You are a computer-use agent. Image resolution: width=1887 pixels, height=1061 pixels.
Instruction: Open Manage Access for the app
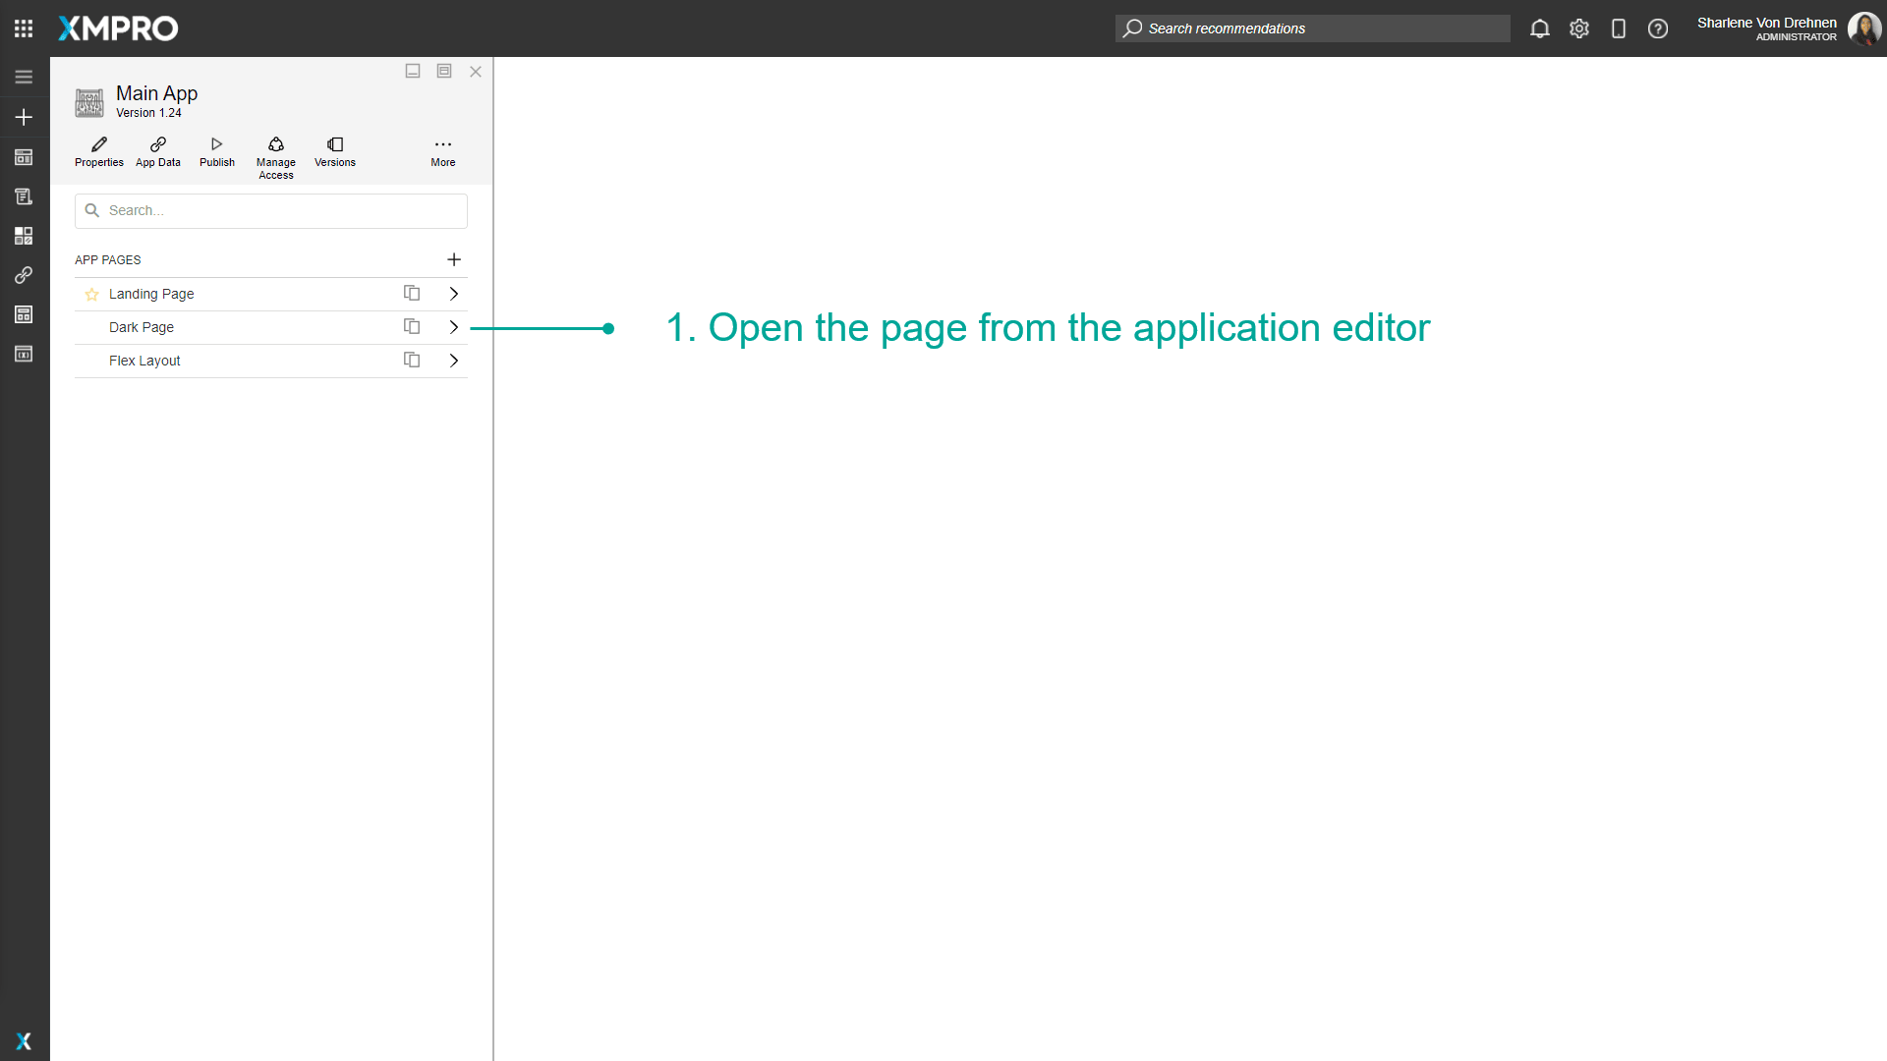[275, 152]
